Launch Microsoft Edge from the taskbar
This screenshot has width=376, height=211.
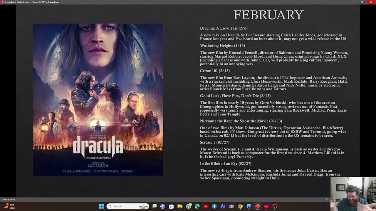(x=197, y=206)
